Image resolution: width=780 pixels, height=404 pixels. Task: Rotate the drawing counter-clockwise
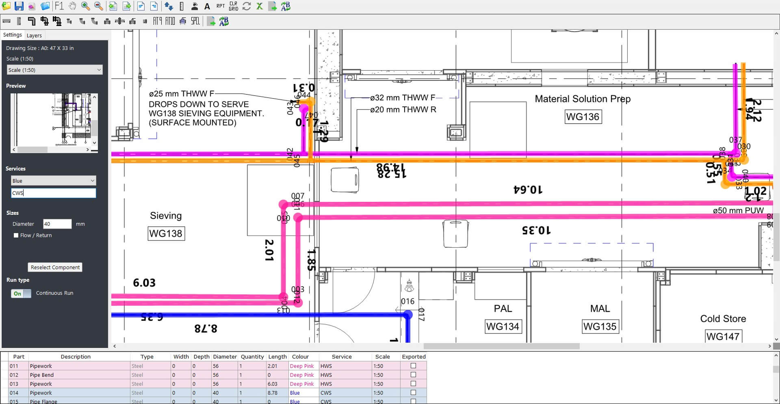(141, 6)
